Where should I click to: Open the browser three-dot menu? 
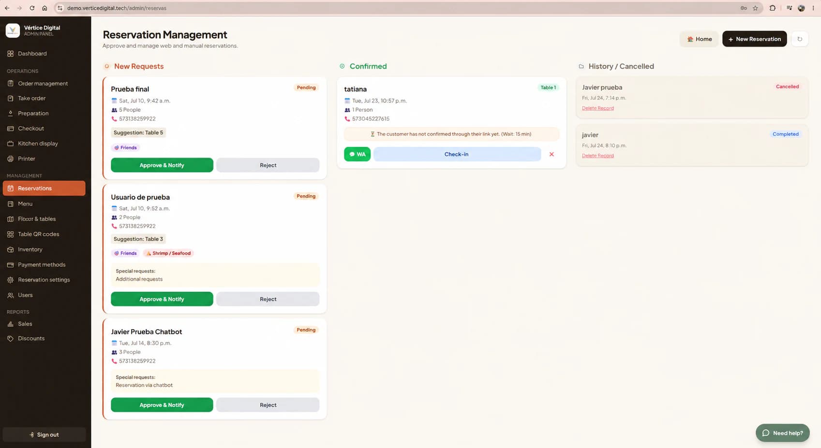coord(813,8)
